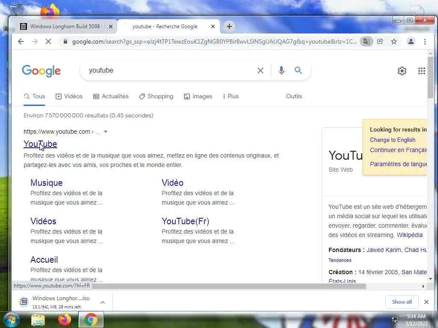Open the dropdown arrow beside youtube.com URL

tap(106, 132)
